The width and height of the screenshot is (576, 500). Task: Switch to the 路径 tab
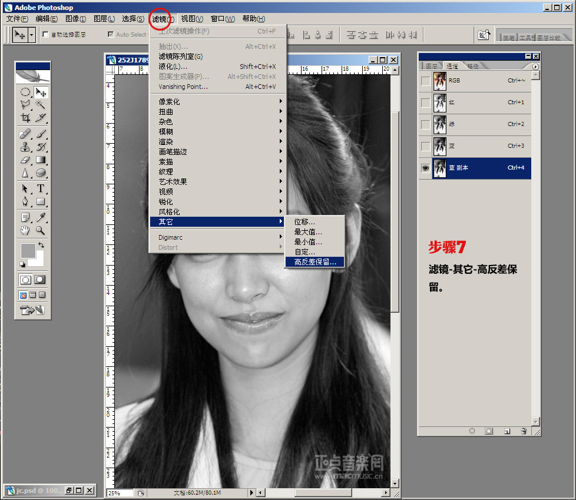tap(472, 67)
